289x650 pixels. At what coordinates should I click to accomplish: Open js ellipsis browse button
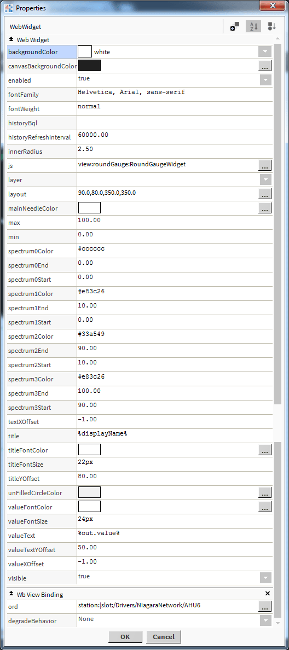265,165
